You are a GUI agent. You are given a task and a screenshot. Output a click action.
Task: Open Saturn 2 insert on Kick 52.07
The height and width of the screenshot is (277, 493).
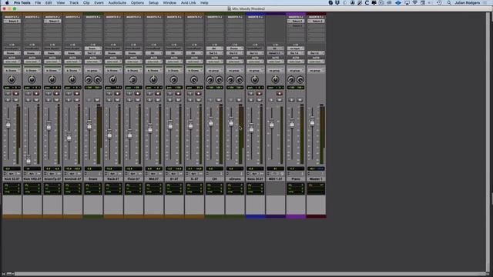point(12,21)
